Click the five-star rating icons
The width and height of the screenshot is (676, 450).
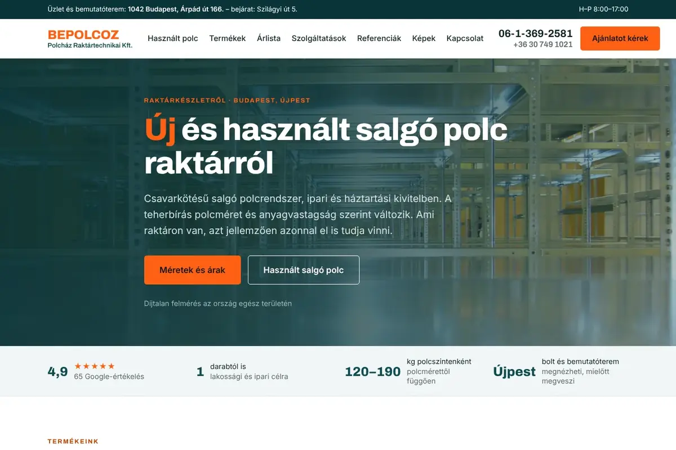pos(95,366)
